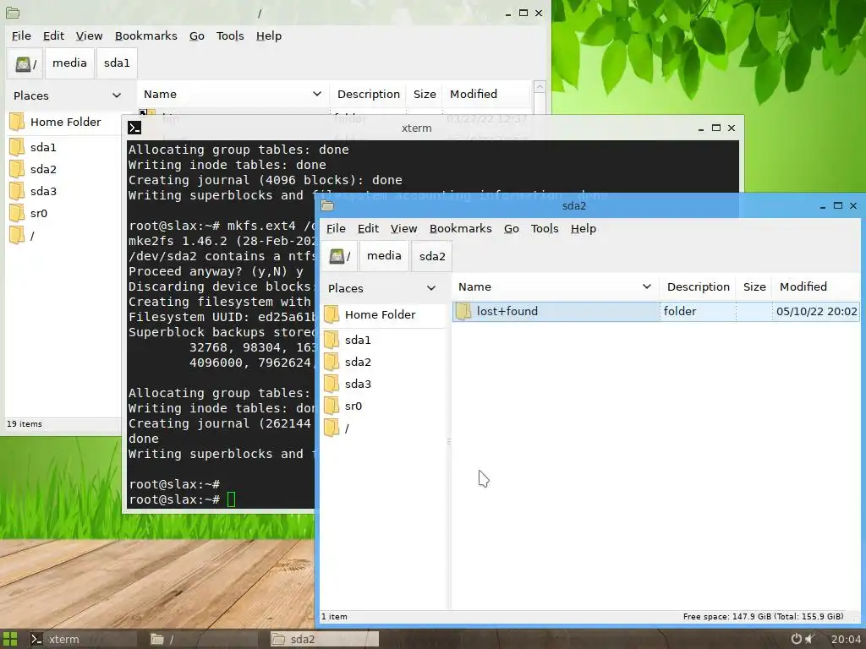Viewport: 866px width, 649px height.
Task: Click Name column sort arrow in back window
Action: 317,94
